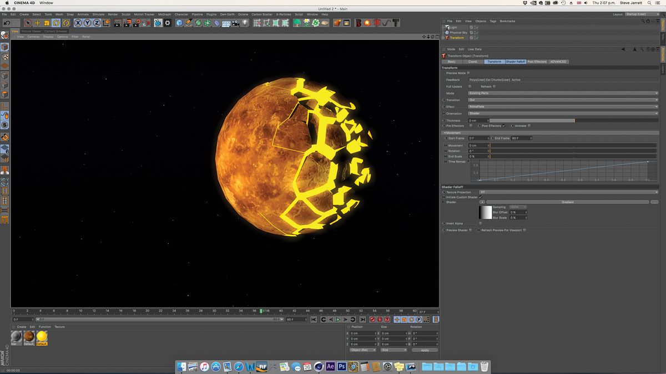Select the yellow Default material thumbnail
Viewport: 666px width, 374px height.
click(41, 337)
